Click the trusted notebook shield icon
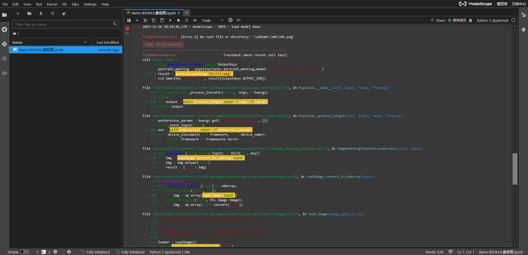 click(450, 252)
